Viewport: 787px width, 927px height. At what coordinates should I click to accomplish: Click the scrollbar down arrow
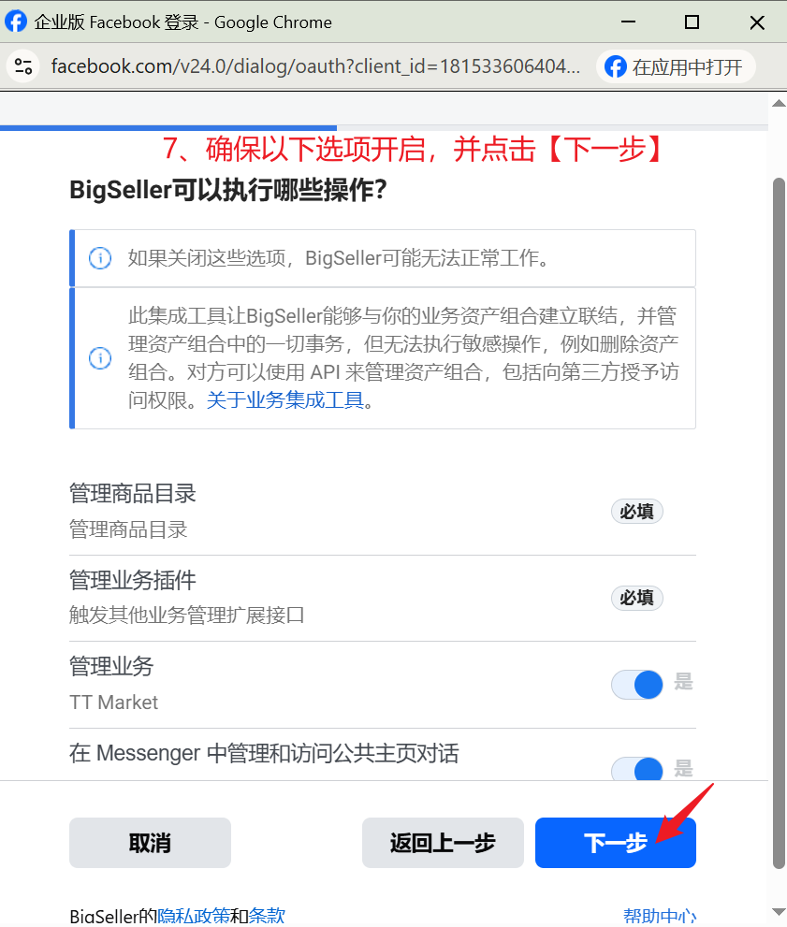(779, 912)
